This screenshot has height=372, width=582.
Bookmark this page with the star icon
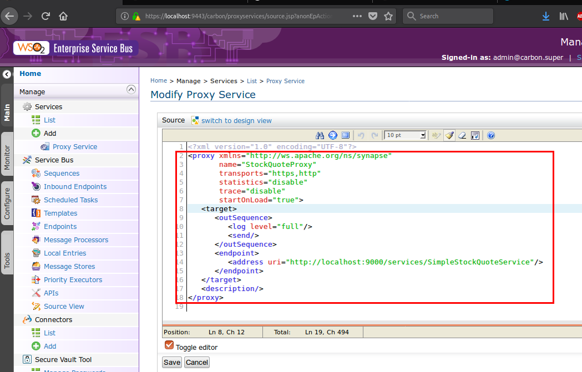388,16
